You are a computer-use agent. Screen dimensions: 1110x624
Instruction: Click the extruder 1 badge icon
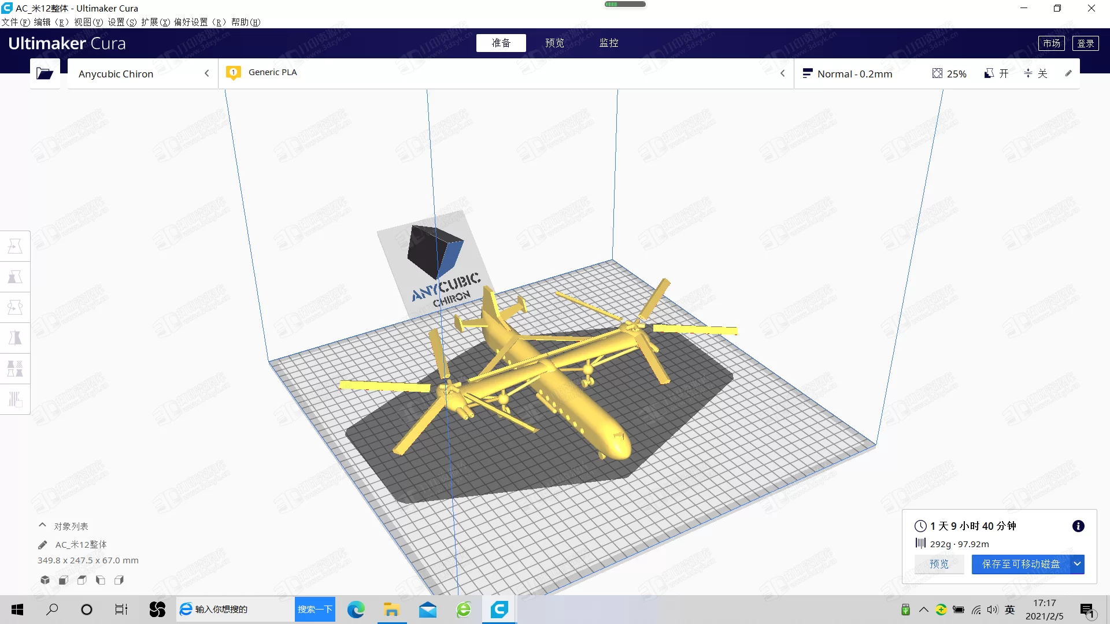(x=233, y=73)
